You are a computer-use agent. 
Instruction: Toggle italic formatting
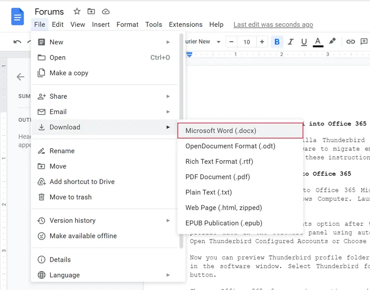[x=290, y=42]
